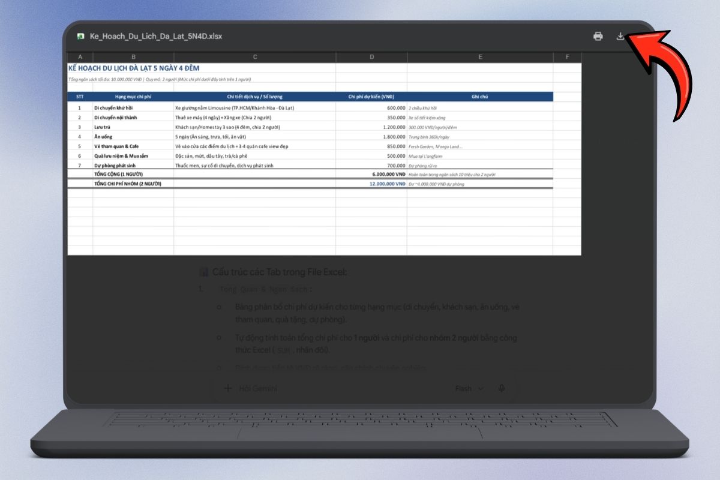The height and width of the screenshot is (480, 720).
Task: Select the TỔNG CỘNG (1 NGƯỜI) cell
Action: [x=133, y=175]
